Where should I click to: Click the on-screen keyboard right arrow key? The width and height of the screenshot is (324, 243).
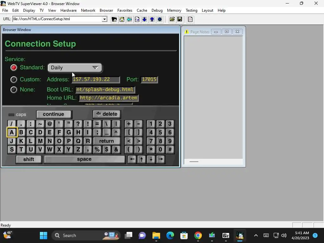tap(160, 159)
